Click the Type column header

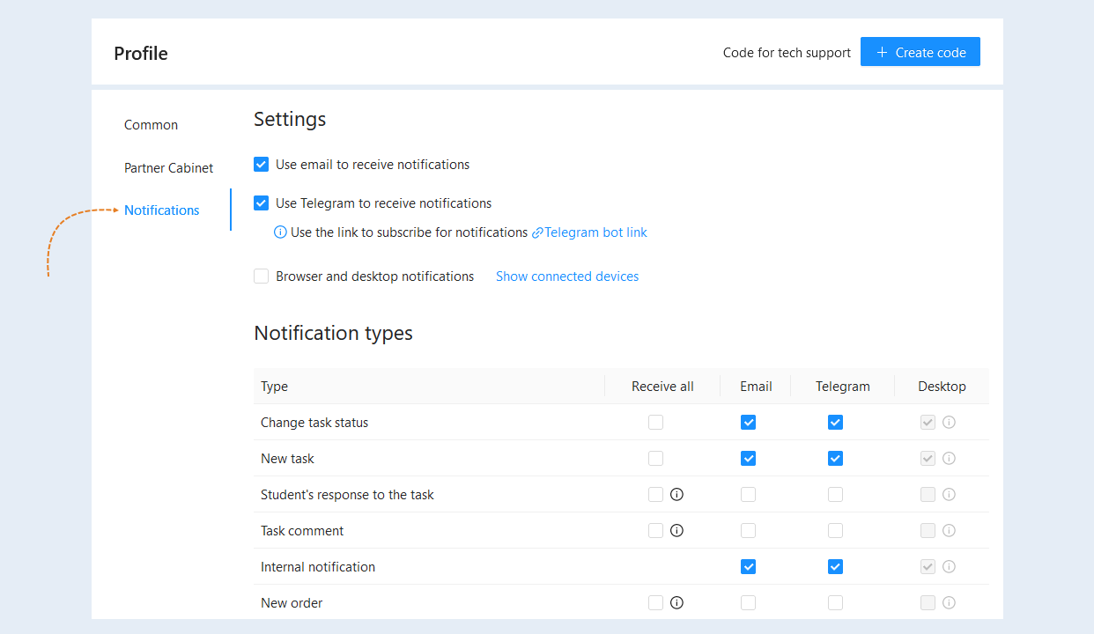pos(274,387)
